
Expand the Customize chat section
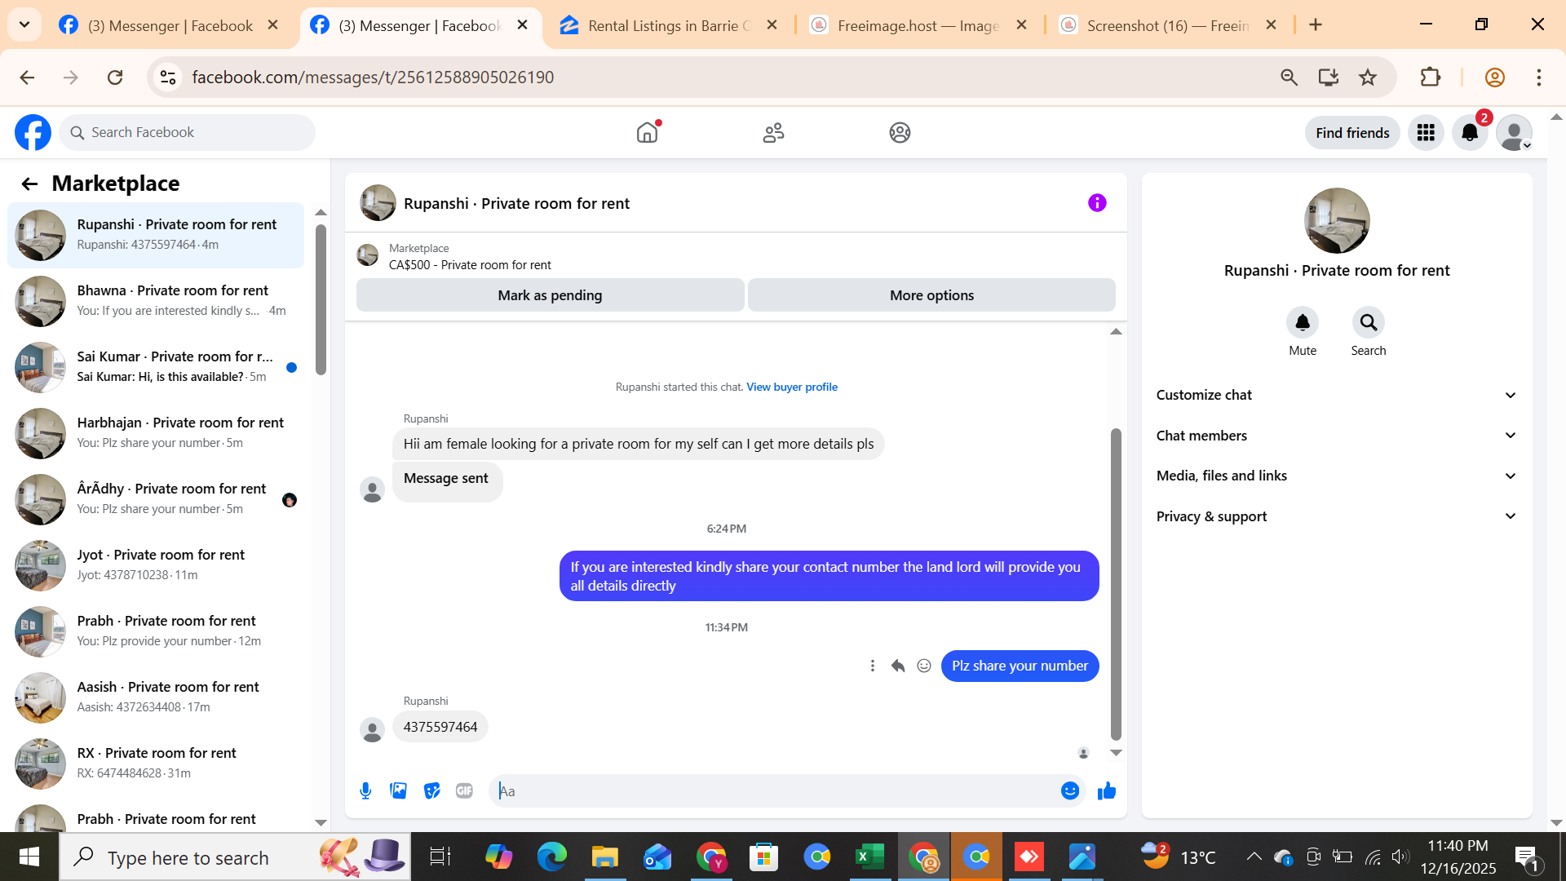tap(1336, 395)
